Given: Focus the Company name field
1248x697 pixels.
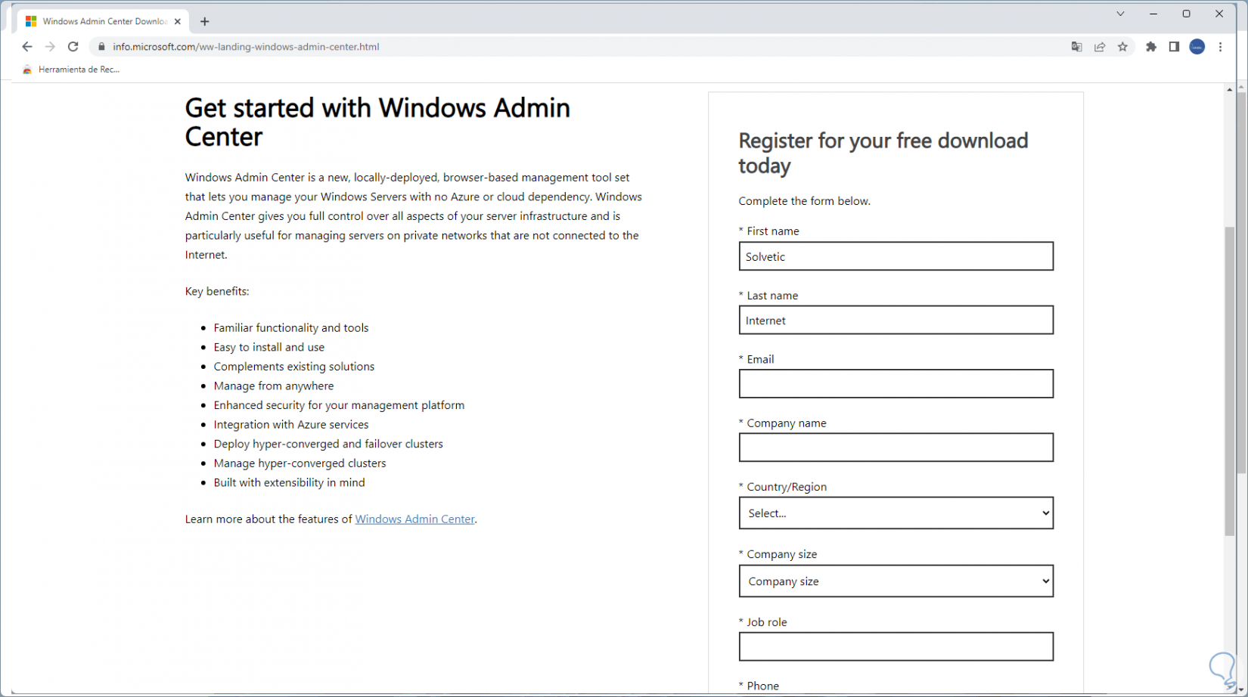Looking at the screenshot, I should pyautogui.click(x=896, y=448).
